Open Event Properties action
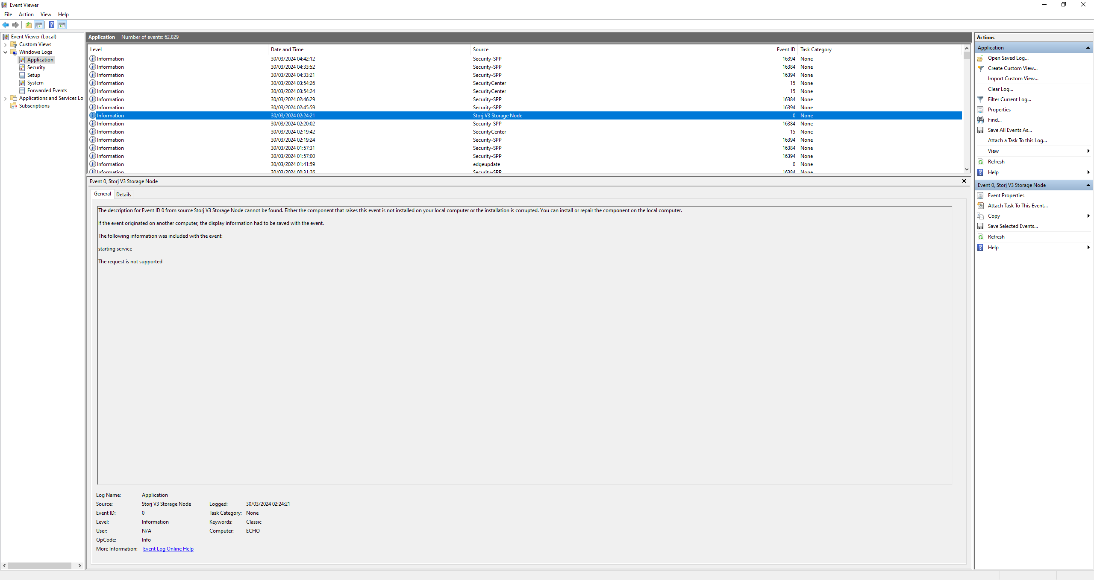The image size is (1094, 580). (1006, 195)
